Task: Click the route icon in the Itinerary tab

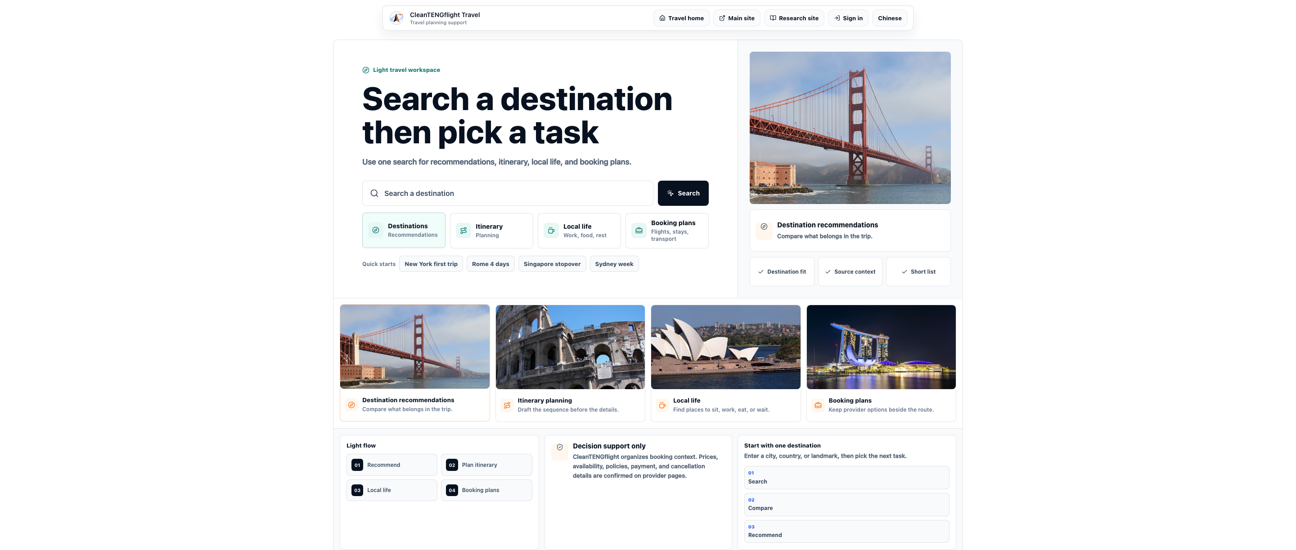Action: point(463,231)
